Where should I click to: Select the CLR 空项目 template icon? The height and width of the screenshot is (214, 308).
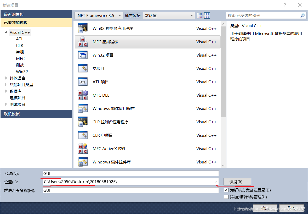pos(83,135)
